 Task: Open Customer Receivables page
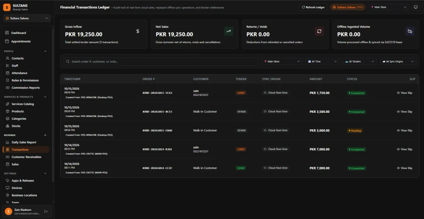26,157
